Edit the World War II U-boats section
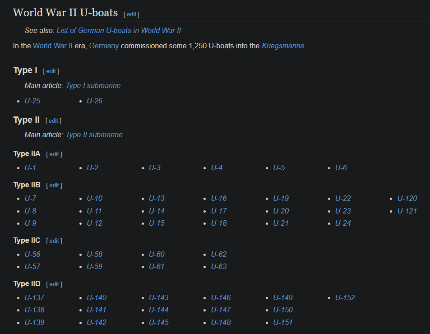 coord(131,14)
